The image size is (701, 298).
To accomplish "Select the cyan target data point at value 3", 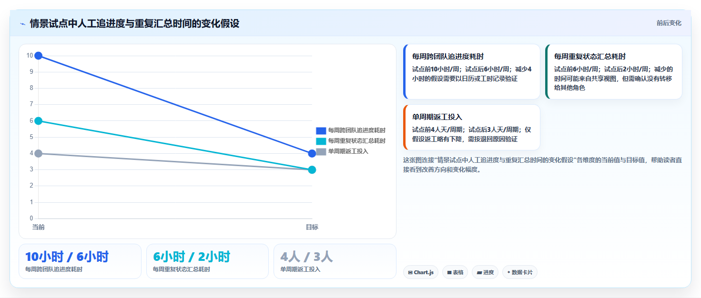I will [312, 169].
